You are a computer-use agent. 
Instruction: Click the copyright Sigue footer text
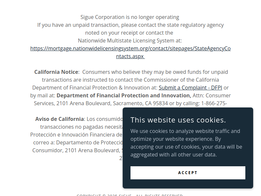point(130,195)
